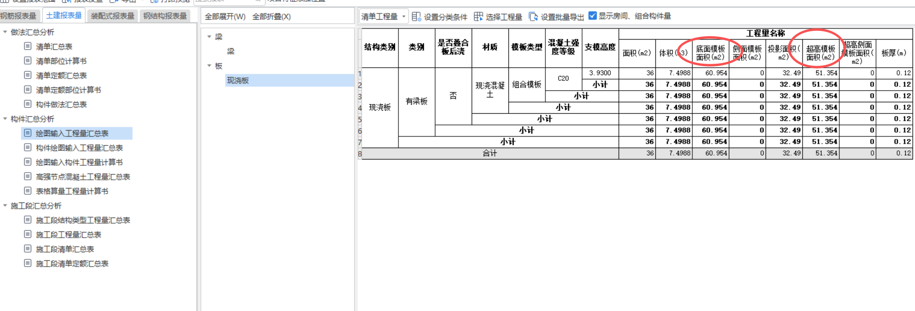
Task: Click the document icon beside 清单定额汇总表
Action: click(x=28, y=75)
